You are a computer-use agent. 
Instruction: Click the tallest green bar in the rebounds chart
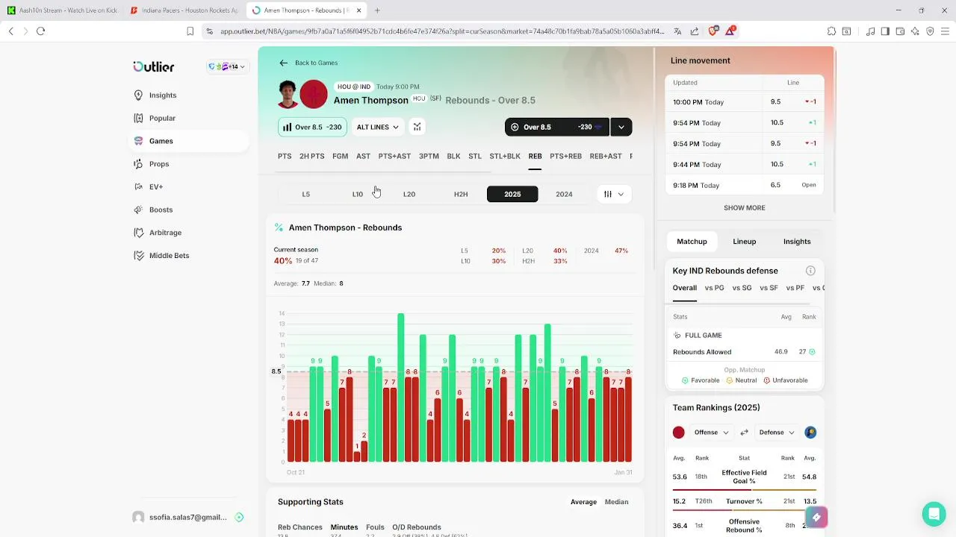(401, 387)
